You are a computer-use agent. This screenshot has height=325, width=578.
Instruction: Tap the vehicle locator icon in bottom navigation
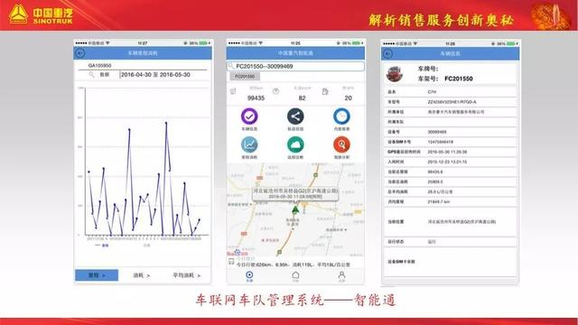(x=249, y=275)
